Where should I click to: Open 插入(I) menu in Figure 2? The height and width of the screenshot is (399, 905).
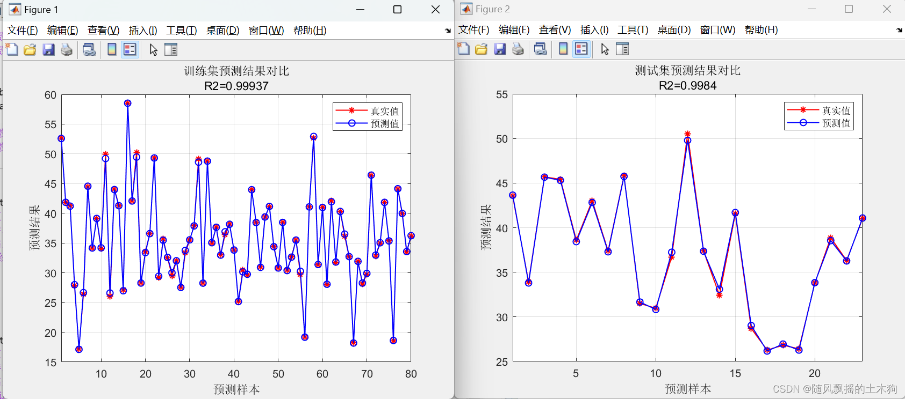[x=594, y=30]
